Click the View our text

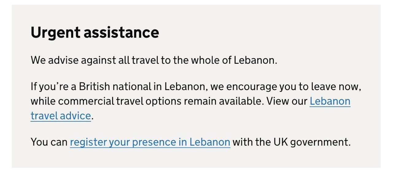(x=287, y=101)
